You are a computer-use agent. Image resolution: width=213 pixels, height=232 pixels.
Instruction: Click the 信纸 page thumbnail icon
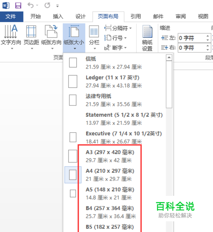pyautogui.click(x=73, y=63)
